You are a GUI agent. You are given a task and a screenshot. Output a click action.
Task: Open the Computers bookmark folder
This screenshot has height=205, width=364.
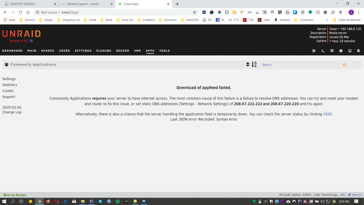(304, 20)
